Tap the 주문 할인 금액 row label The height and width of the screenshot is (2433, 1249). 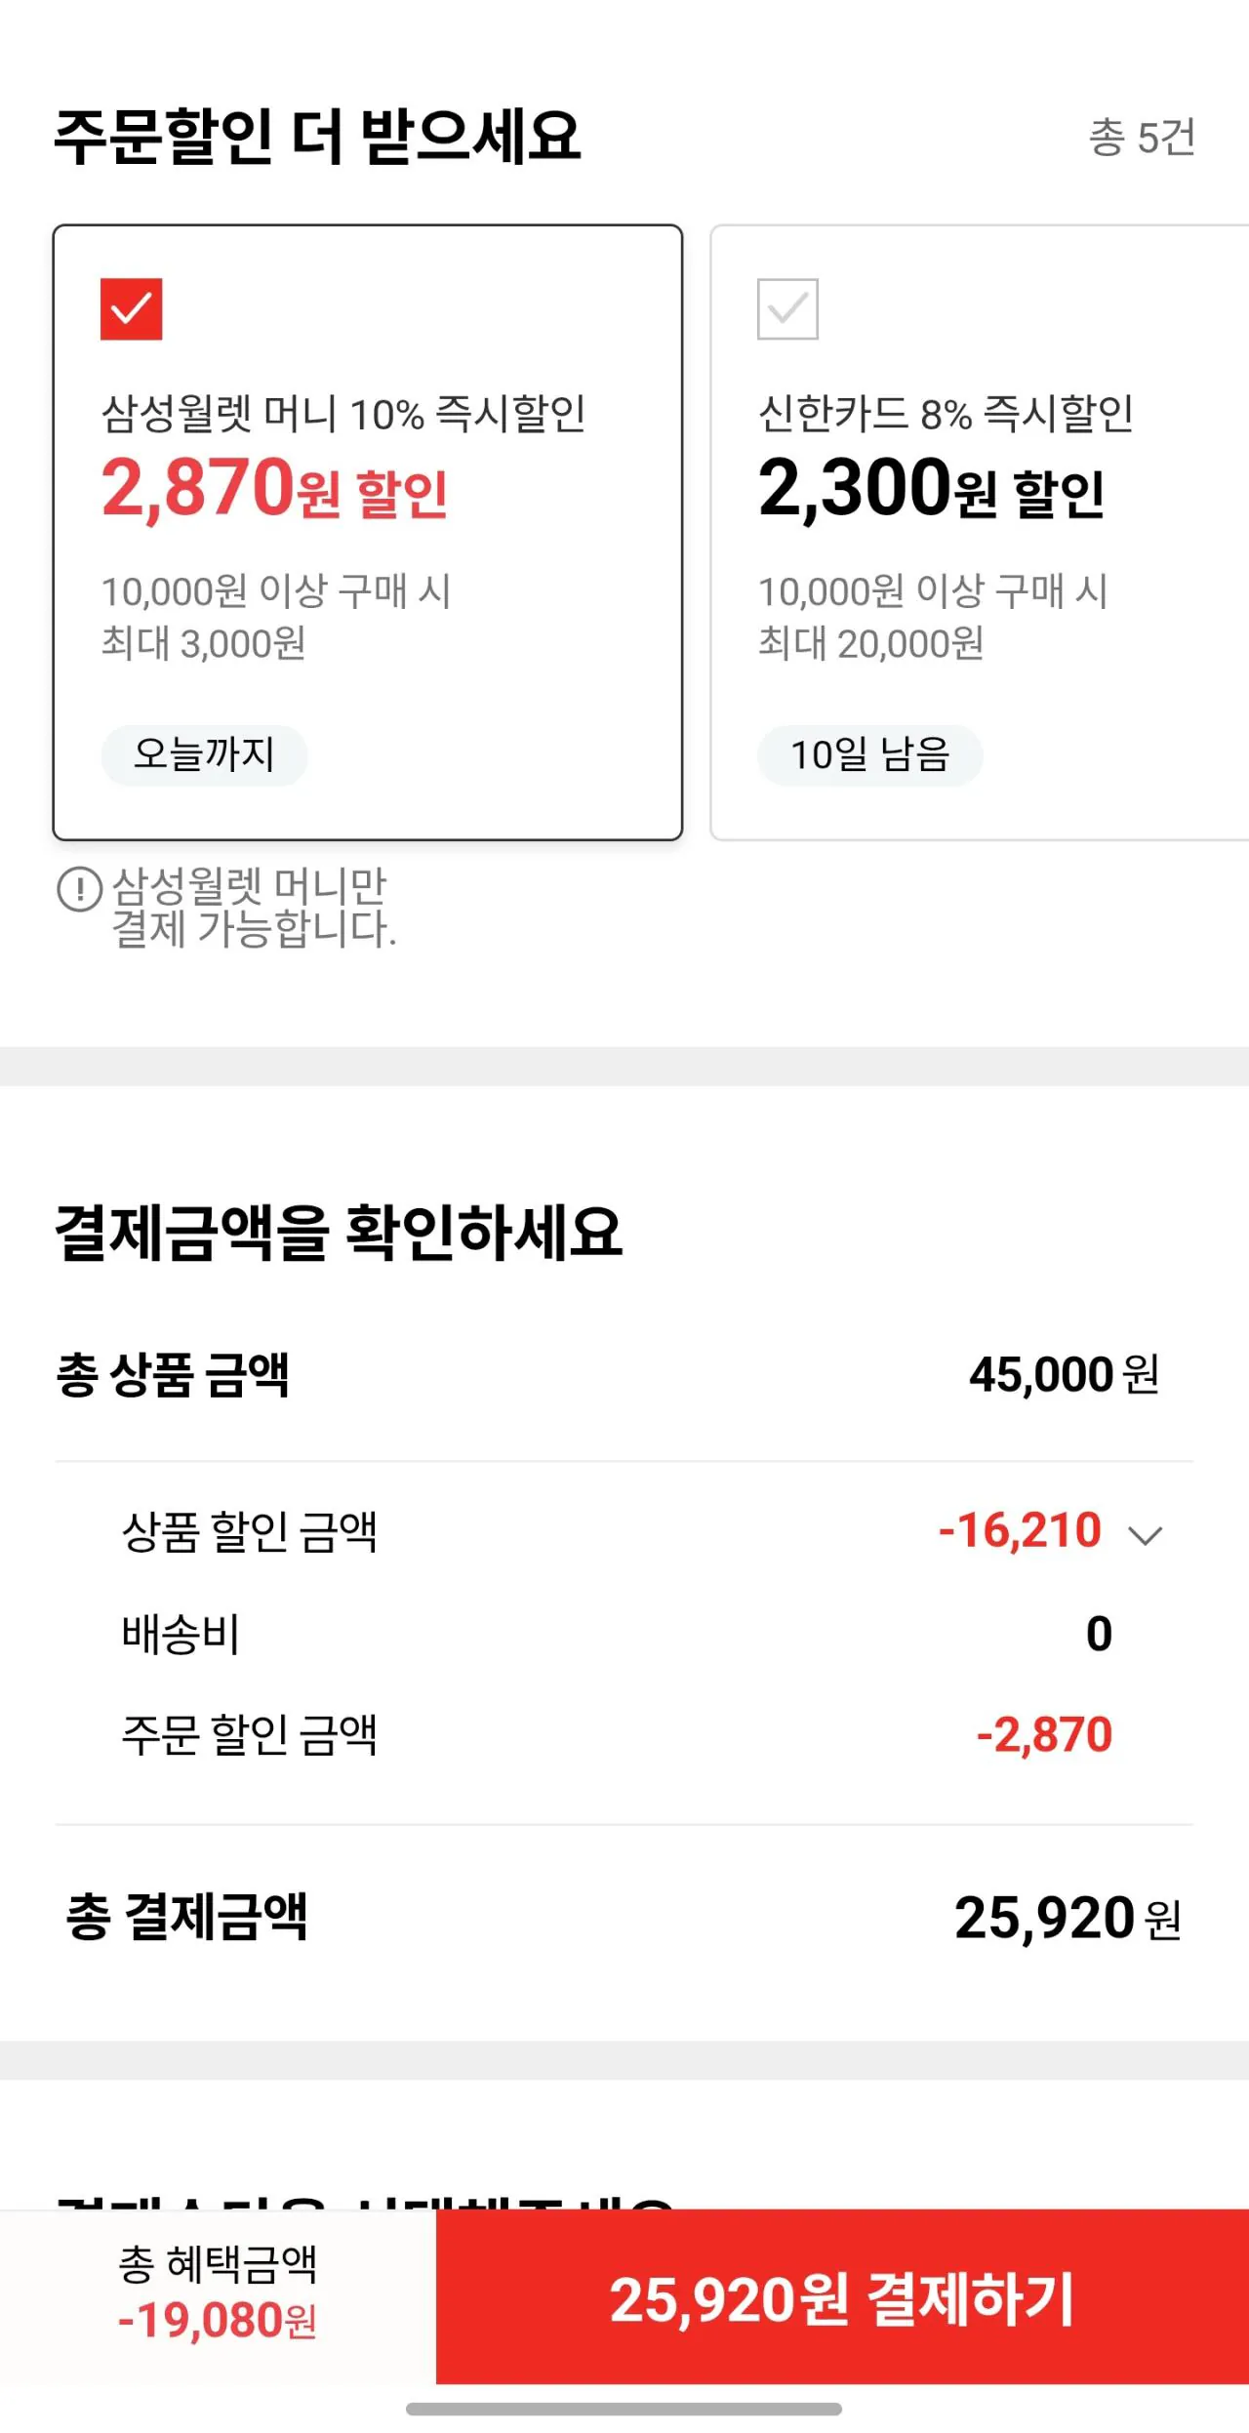pyautogui.click(x=249, y=1735)
